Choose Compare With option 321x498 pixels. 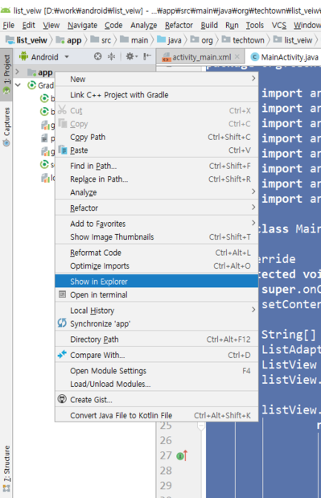point(156,355)
